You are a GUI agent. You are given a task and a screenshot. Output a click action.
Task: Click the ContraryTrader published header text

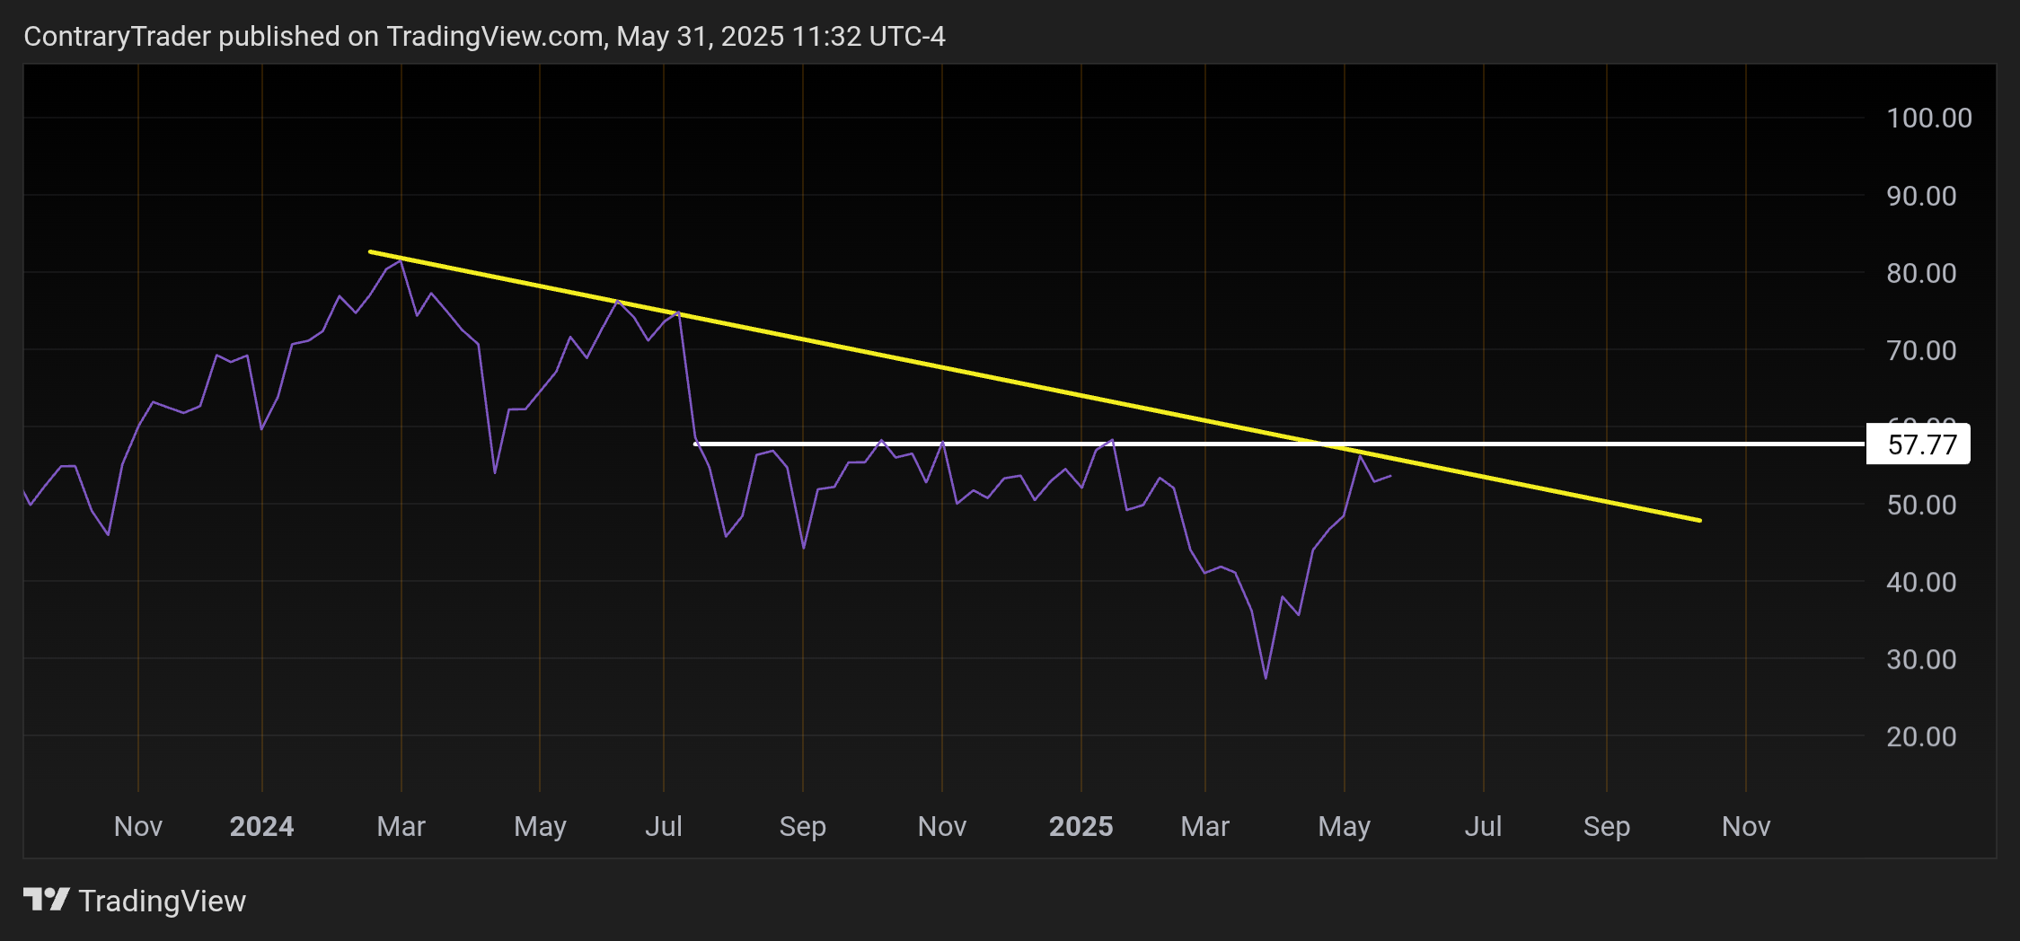click(x=484, y=37)
